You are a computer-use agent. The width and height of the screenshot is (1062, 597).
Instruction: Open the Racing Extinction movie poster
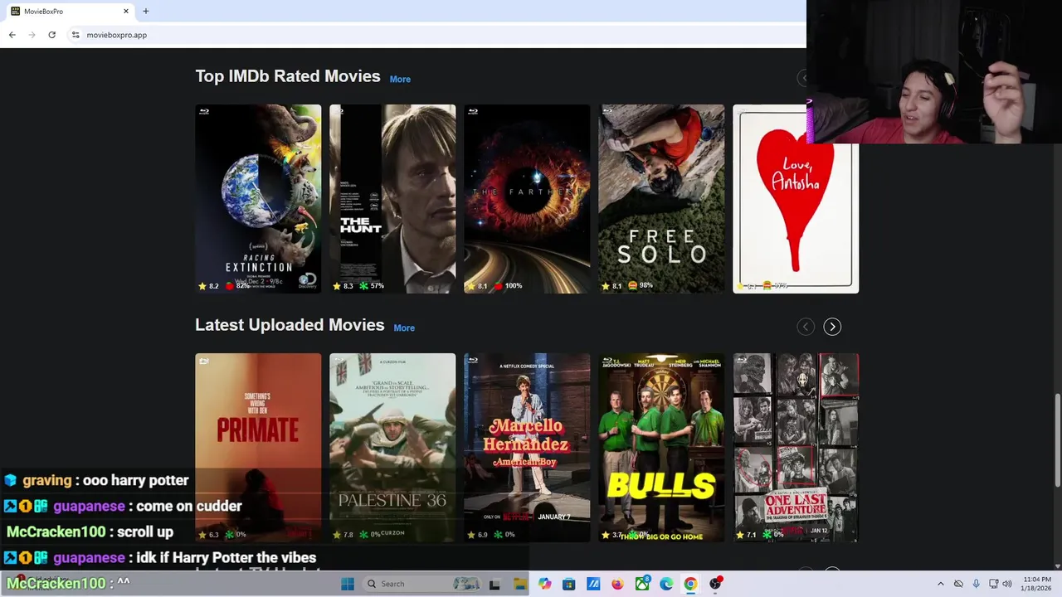258,199
